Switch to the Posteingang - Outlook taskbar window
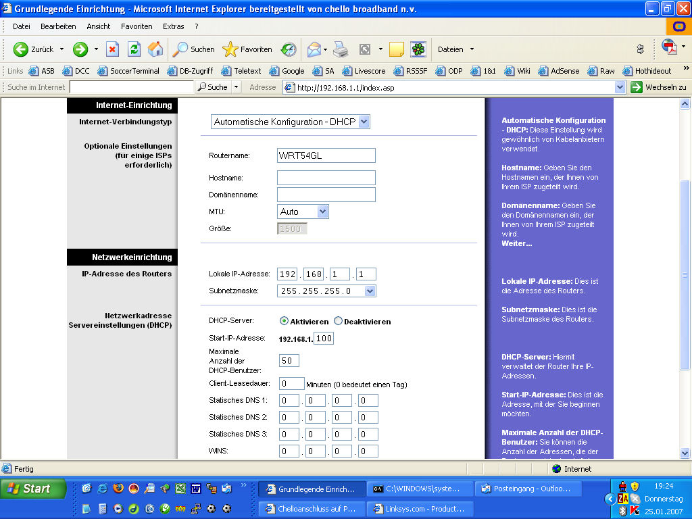The image size is (692, 519). click(x=528, y=489)
